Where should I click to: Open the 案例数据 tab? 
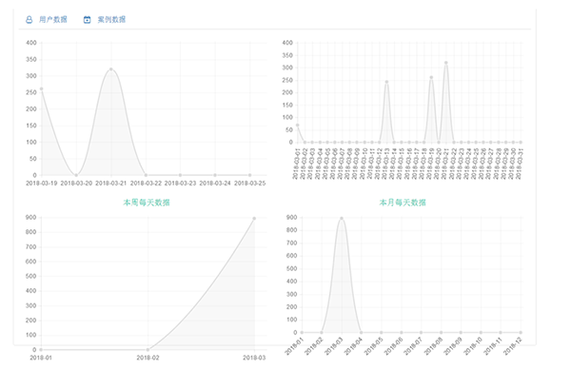pos(111,20)
